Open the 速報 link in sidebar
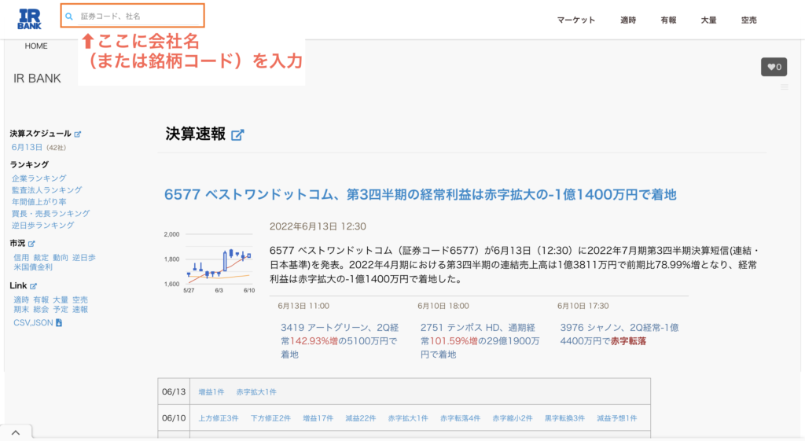This screenshot has width=805, height=441. pyautogui.click(x=80, y=309)
